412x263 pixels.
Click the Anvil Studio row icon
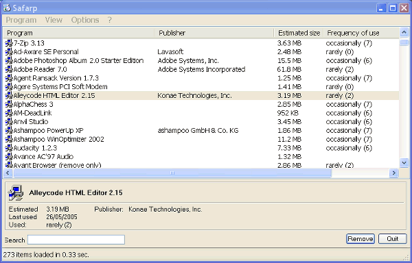coord(9,121)
